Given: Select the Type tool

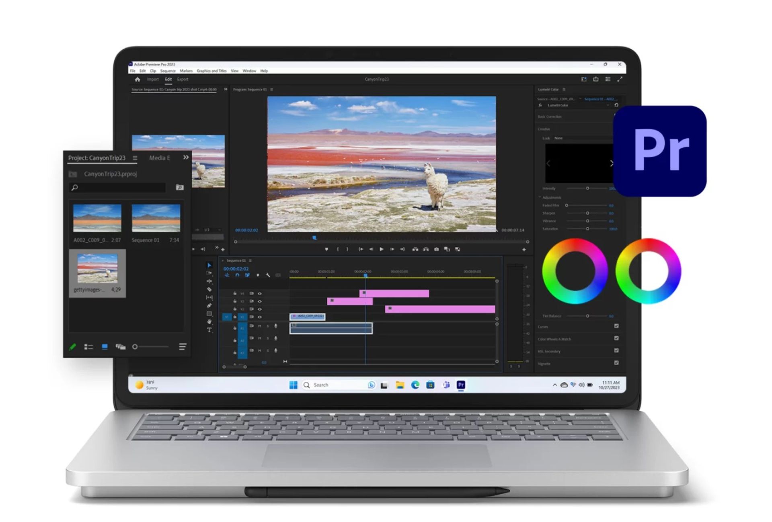Looking at the screenshot, I should point(209,330).
